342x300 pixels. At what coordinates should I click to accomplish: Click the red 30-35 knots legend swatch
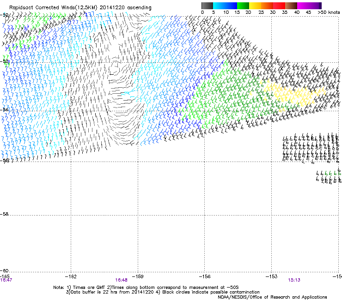tap(279, 6)
